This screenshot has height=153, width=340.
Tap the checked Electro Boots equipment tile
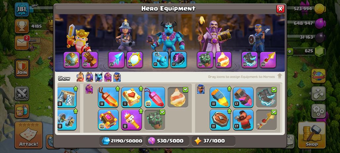pyautogui.click(x=266, y=97)
